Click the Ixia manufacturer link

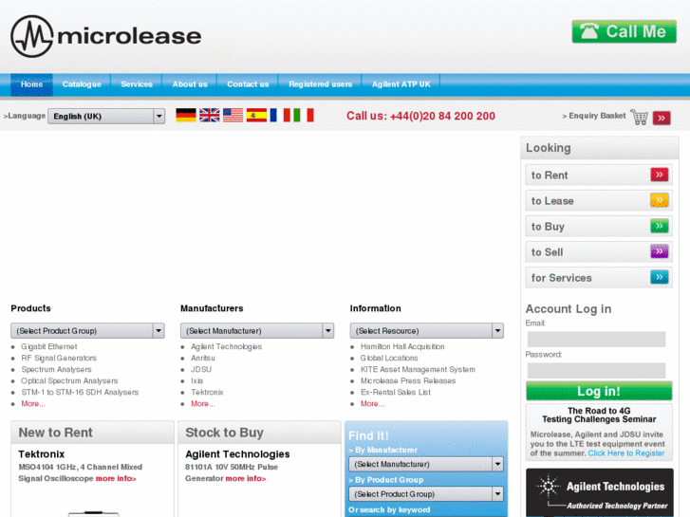tap(196, 381)
